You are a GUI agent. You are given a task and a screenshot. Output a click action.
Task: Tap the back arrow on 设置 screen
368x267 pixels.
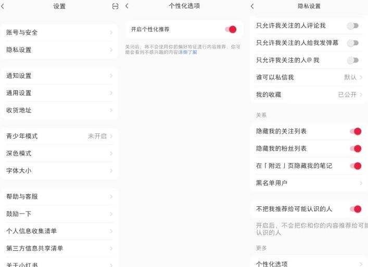3,6
